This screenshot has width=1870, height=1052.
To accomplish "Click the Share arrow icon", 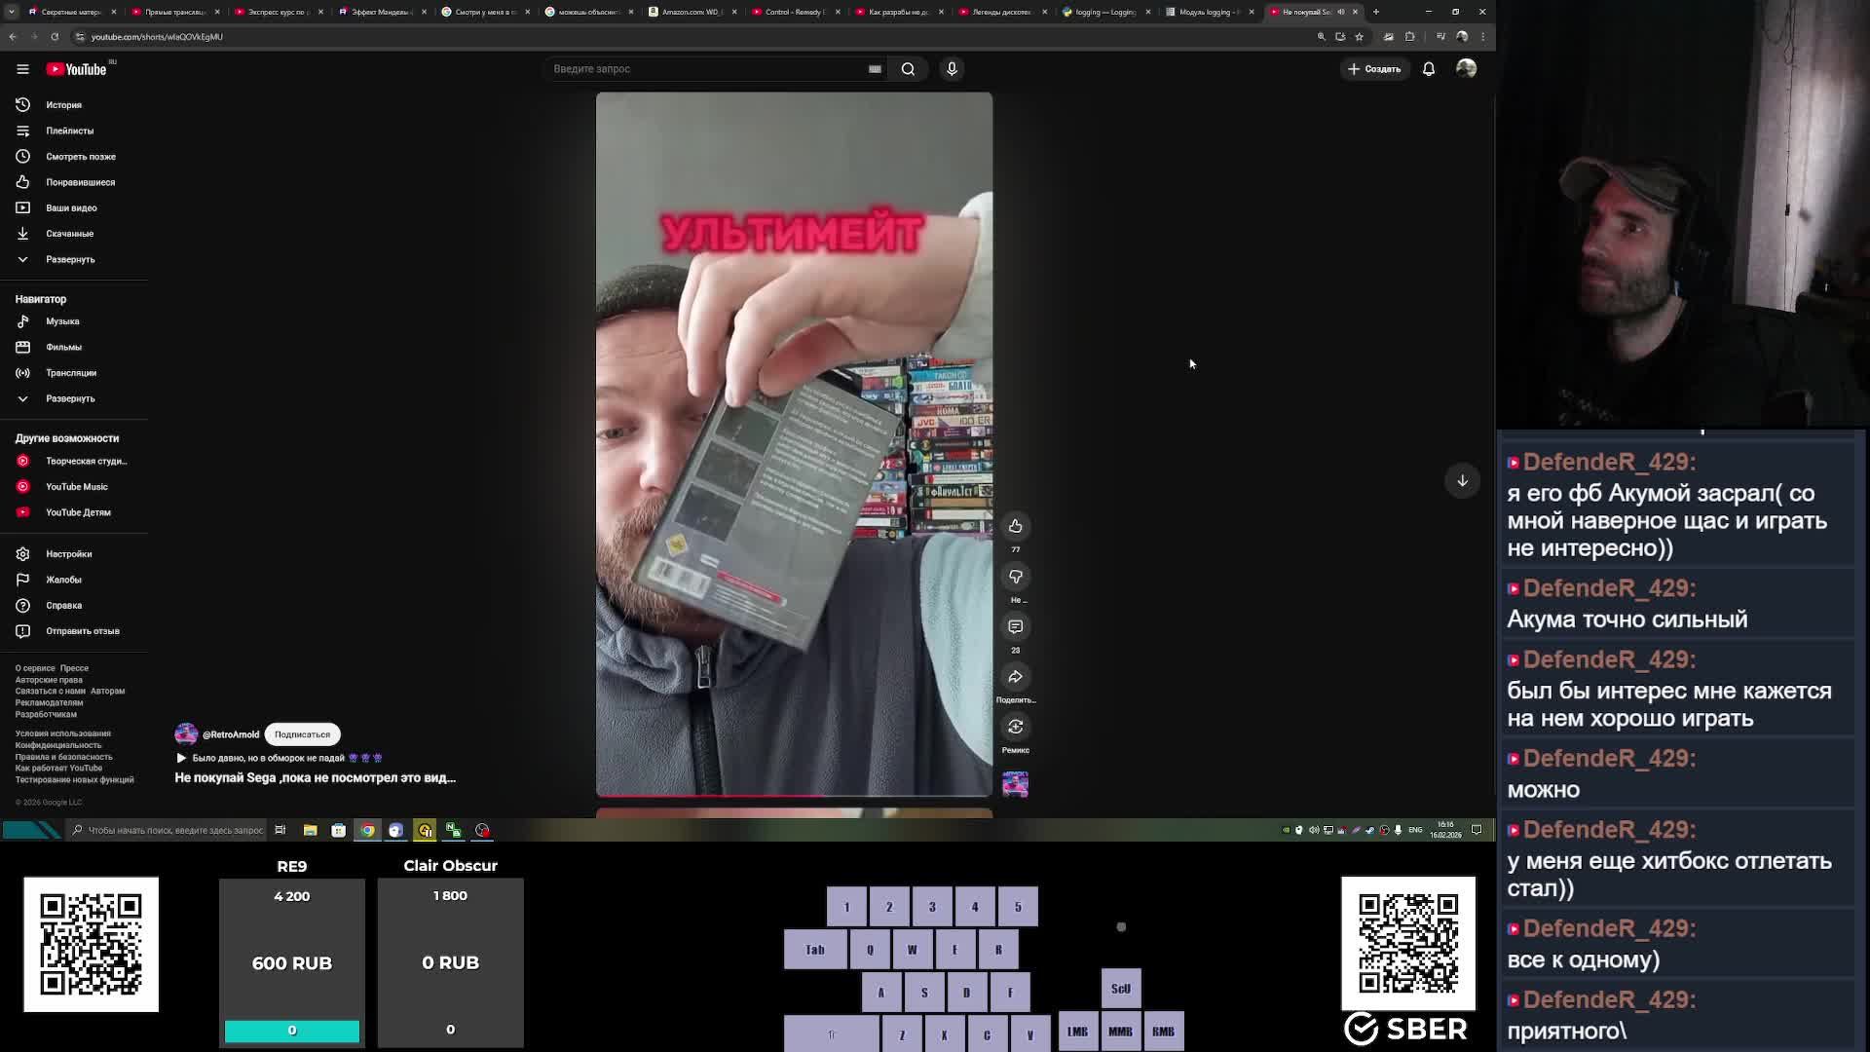I will (1015, 677).
